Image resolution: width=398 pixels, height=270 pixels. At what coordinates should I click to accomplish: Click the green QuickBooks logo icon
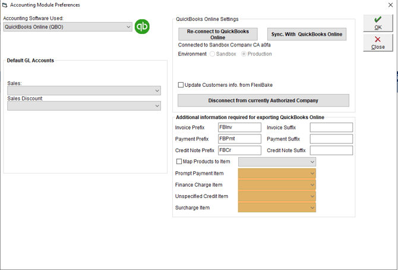142,26
